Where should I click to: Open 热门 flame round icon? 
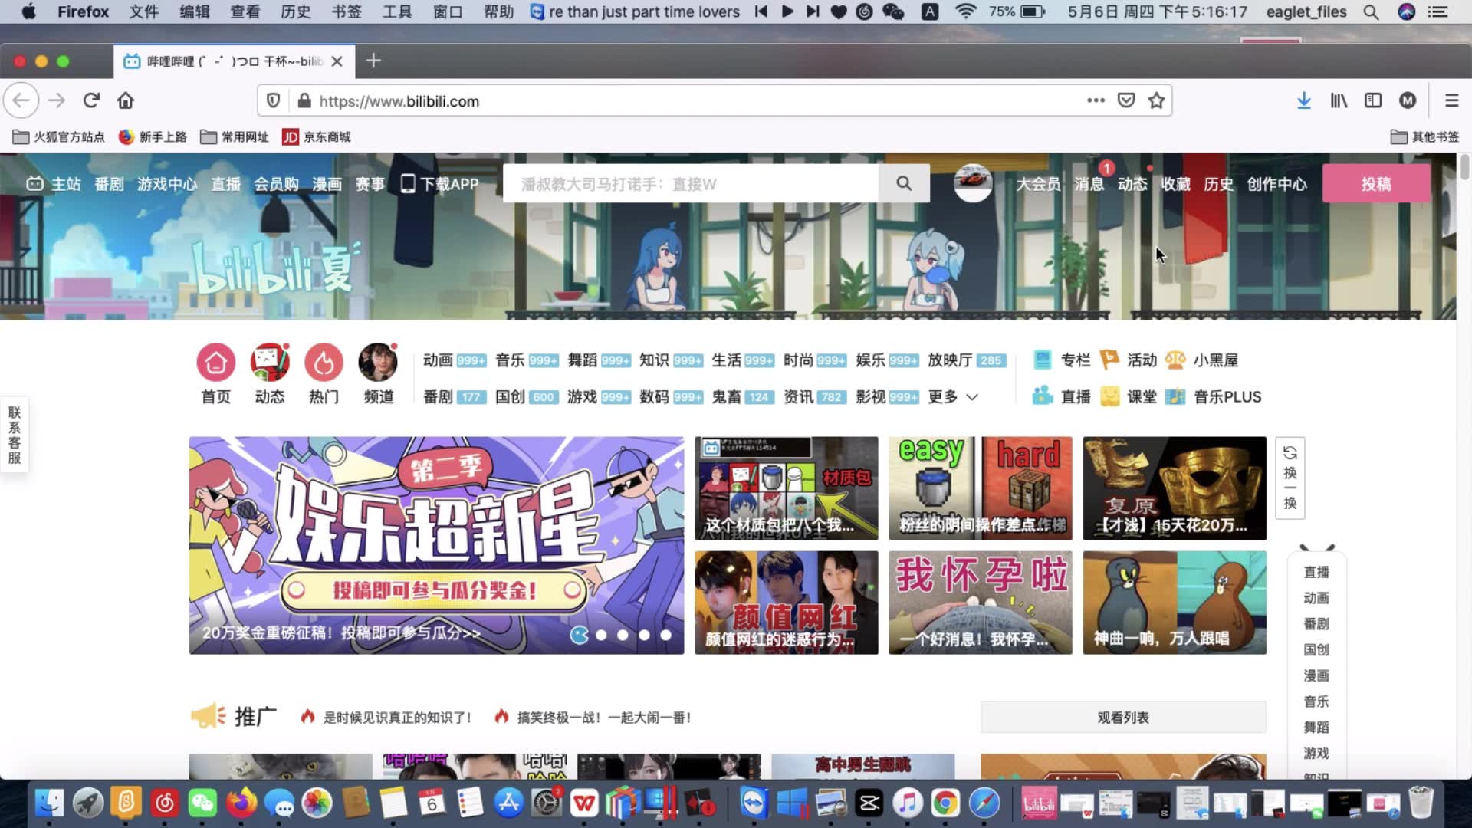click(x=324, y=362)
